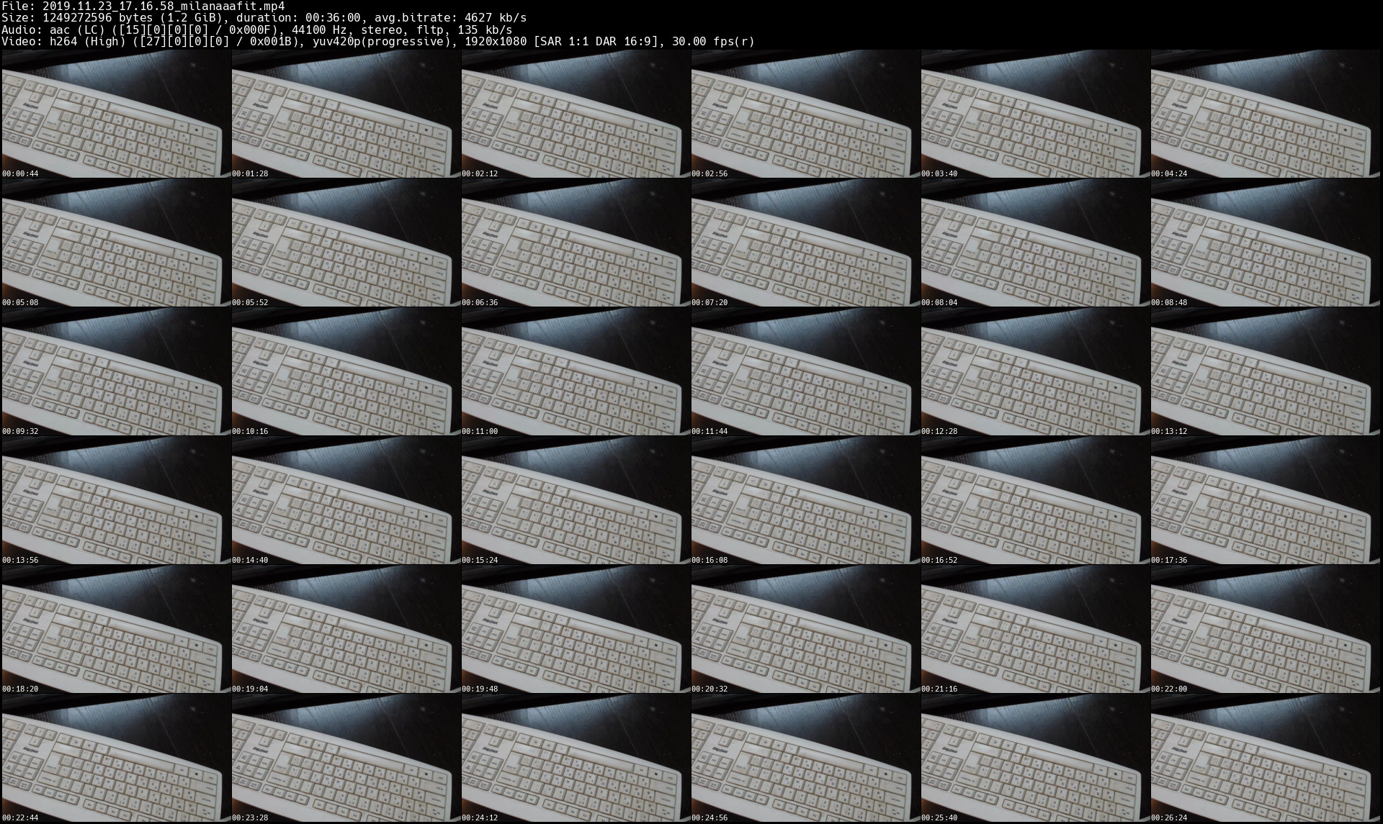Select the 00:25:40 keyboard thumbnail
The image size is (1383, 824).
coord(1035,758)
